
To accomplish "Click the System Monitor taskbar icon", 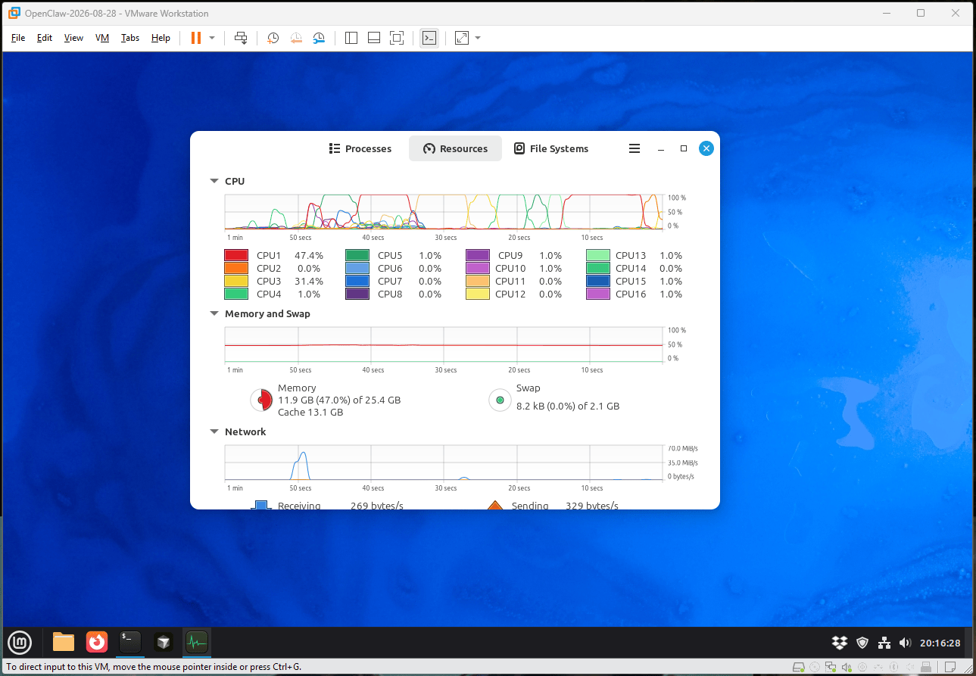I will pyautogui.click(x=196, y=643).
